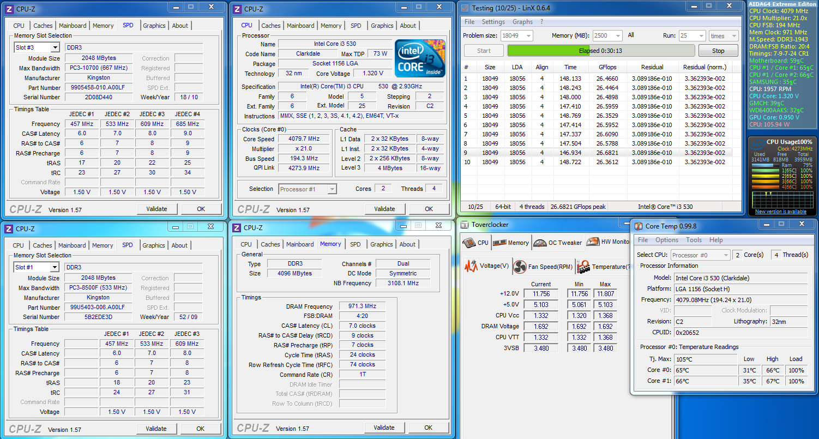
Task: Click '26.6821 GFlops peak' in the LinX status bar
Action: tap(578, 207)
